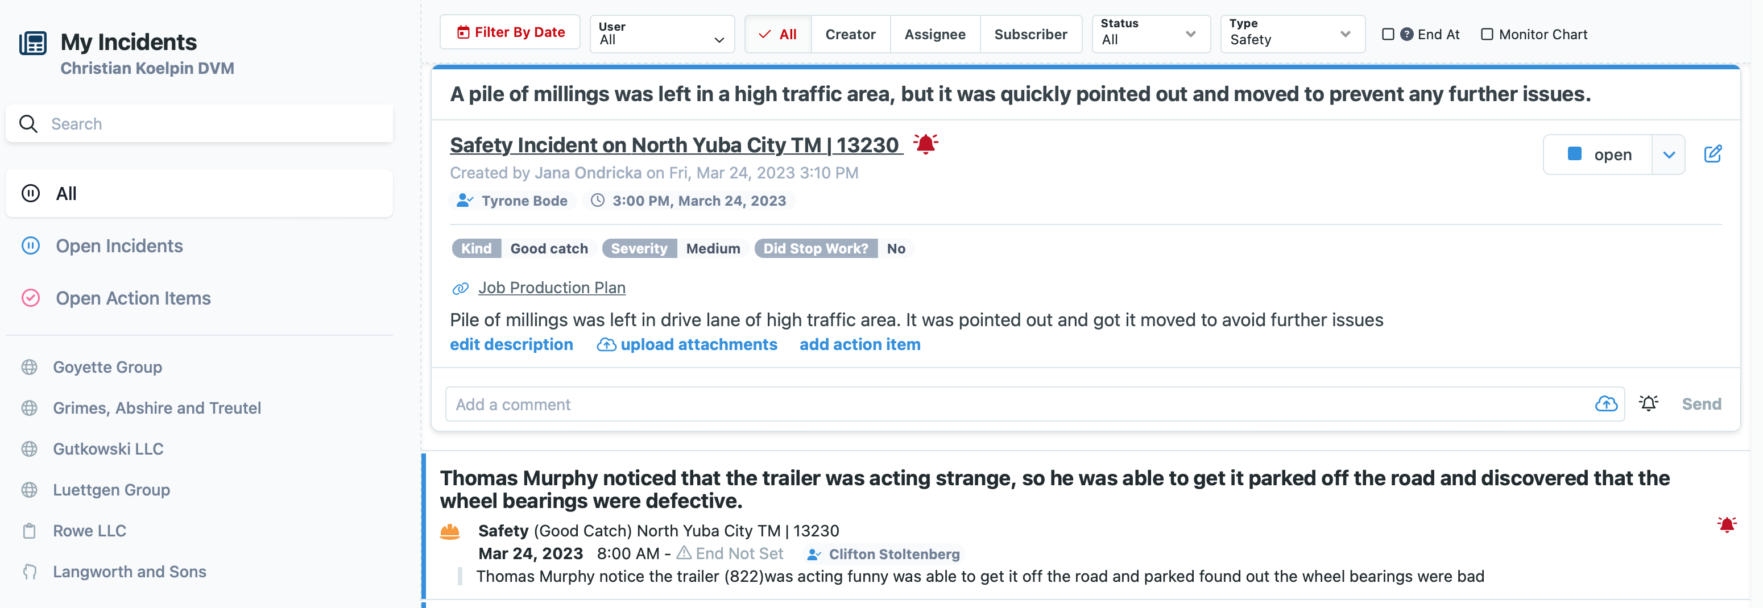Image resolution: width=1763 pixels, height=608 pixels.
Task: Open the User dropdown
Action: (x=662, y=34)
